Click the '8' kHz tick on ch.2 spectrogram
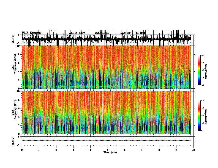The height and width of the screenshot is (168, 218). (x=19, y=100)
